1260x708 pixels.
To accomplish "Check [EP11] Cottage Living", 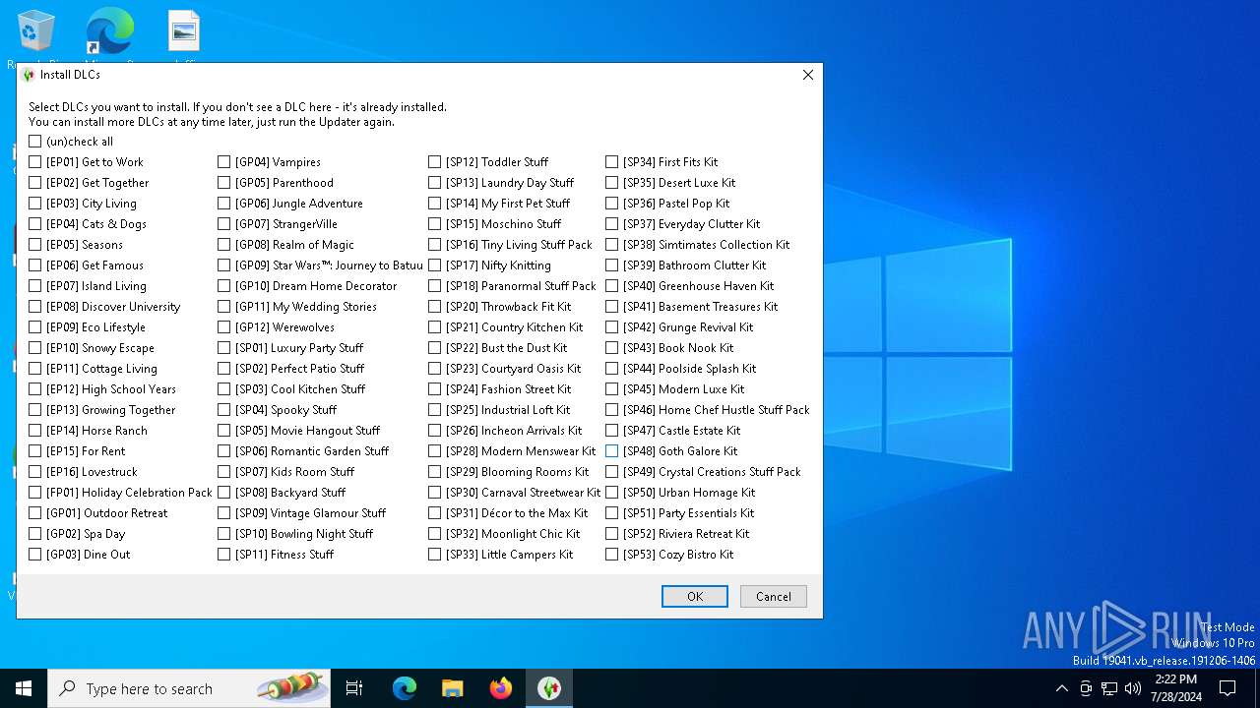I will click(35, 369).
